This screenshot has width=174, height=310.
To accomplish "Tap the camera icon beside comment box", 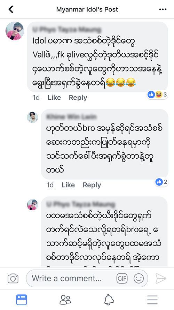I will click(x=13, y=279).
